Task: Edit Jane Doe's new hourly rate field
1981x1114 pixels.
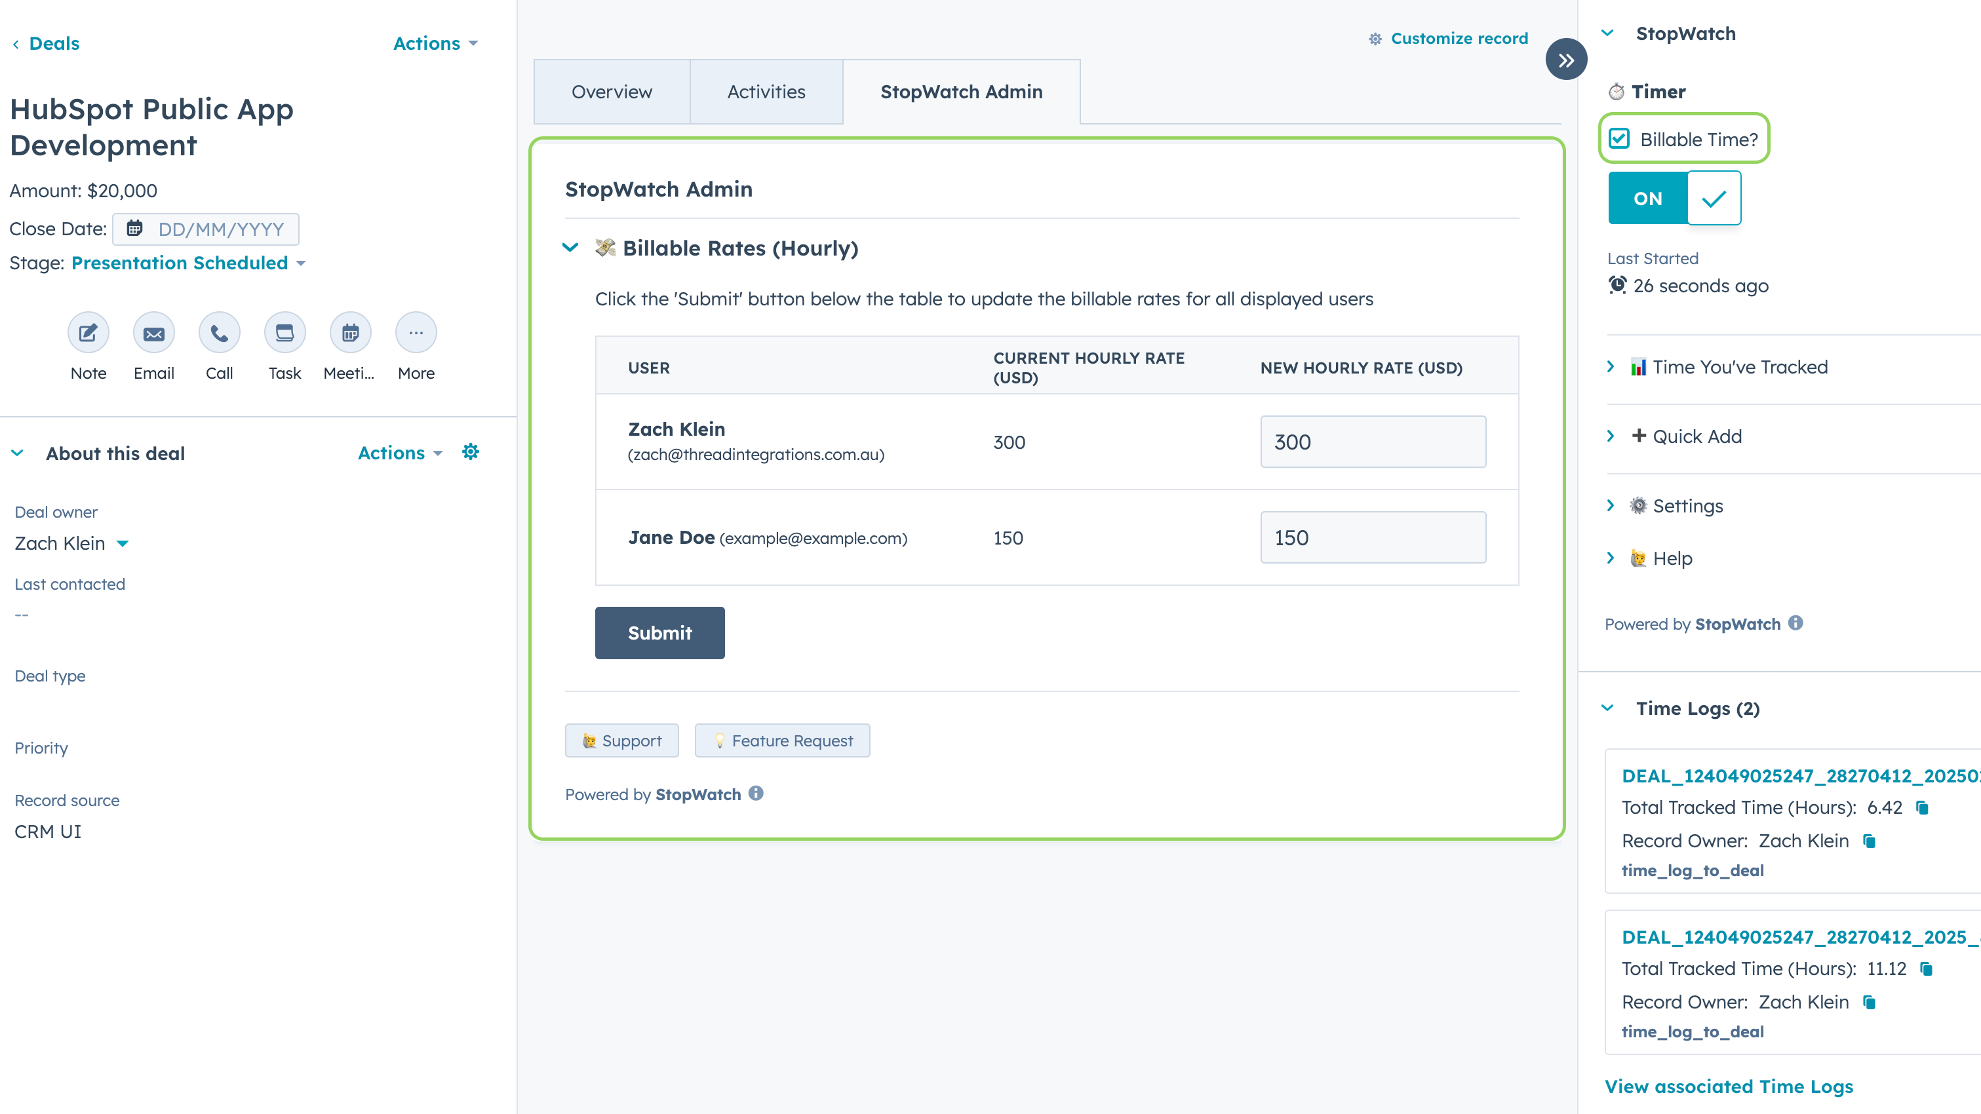Action: (1373, 537)
